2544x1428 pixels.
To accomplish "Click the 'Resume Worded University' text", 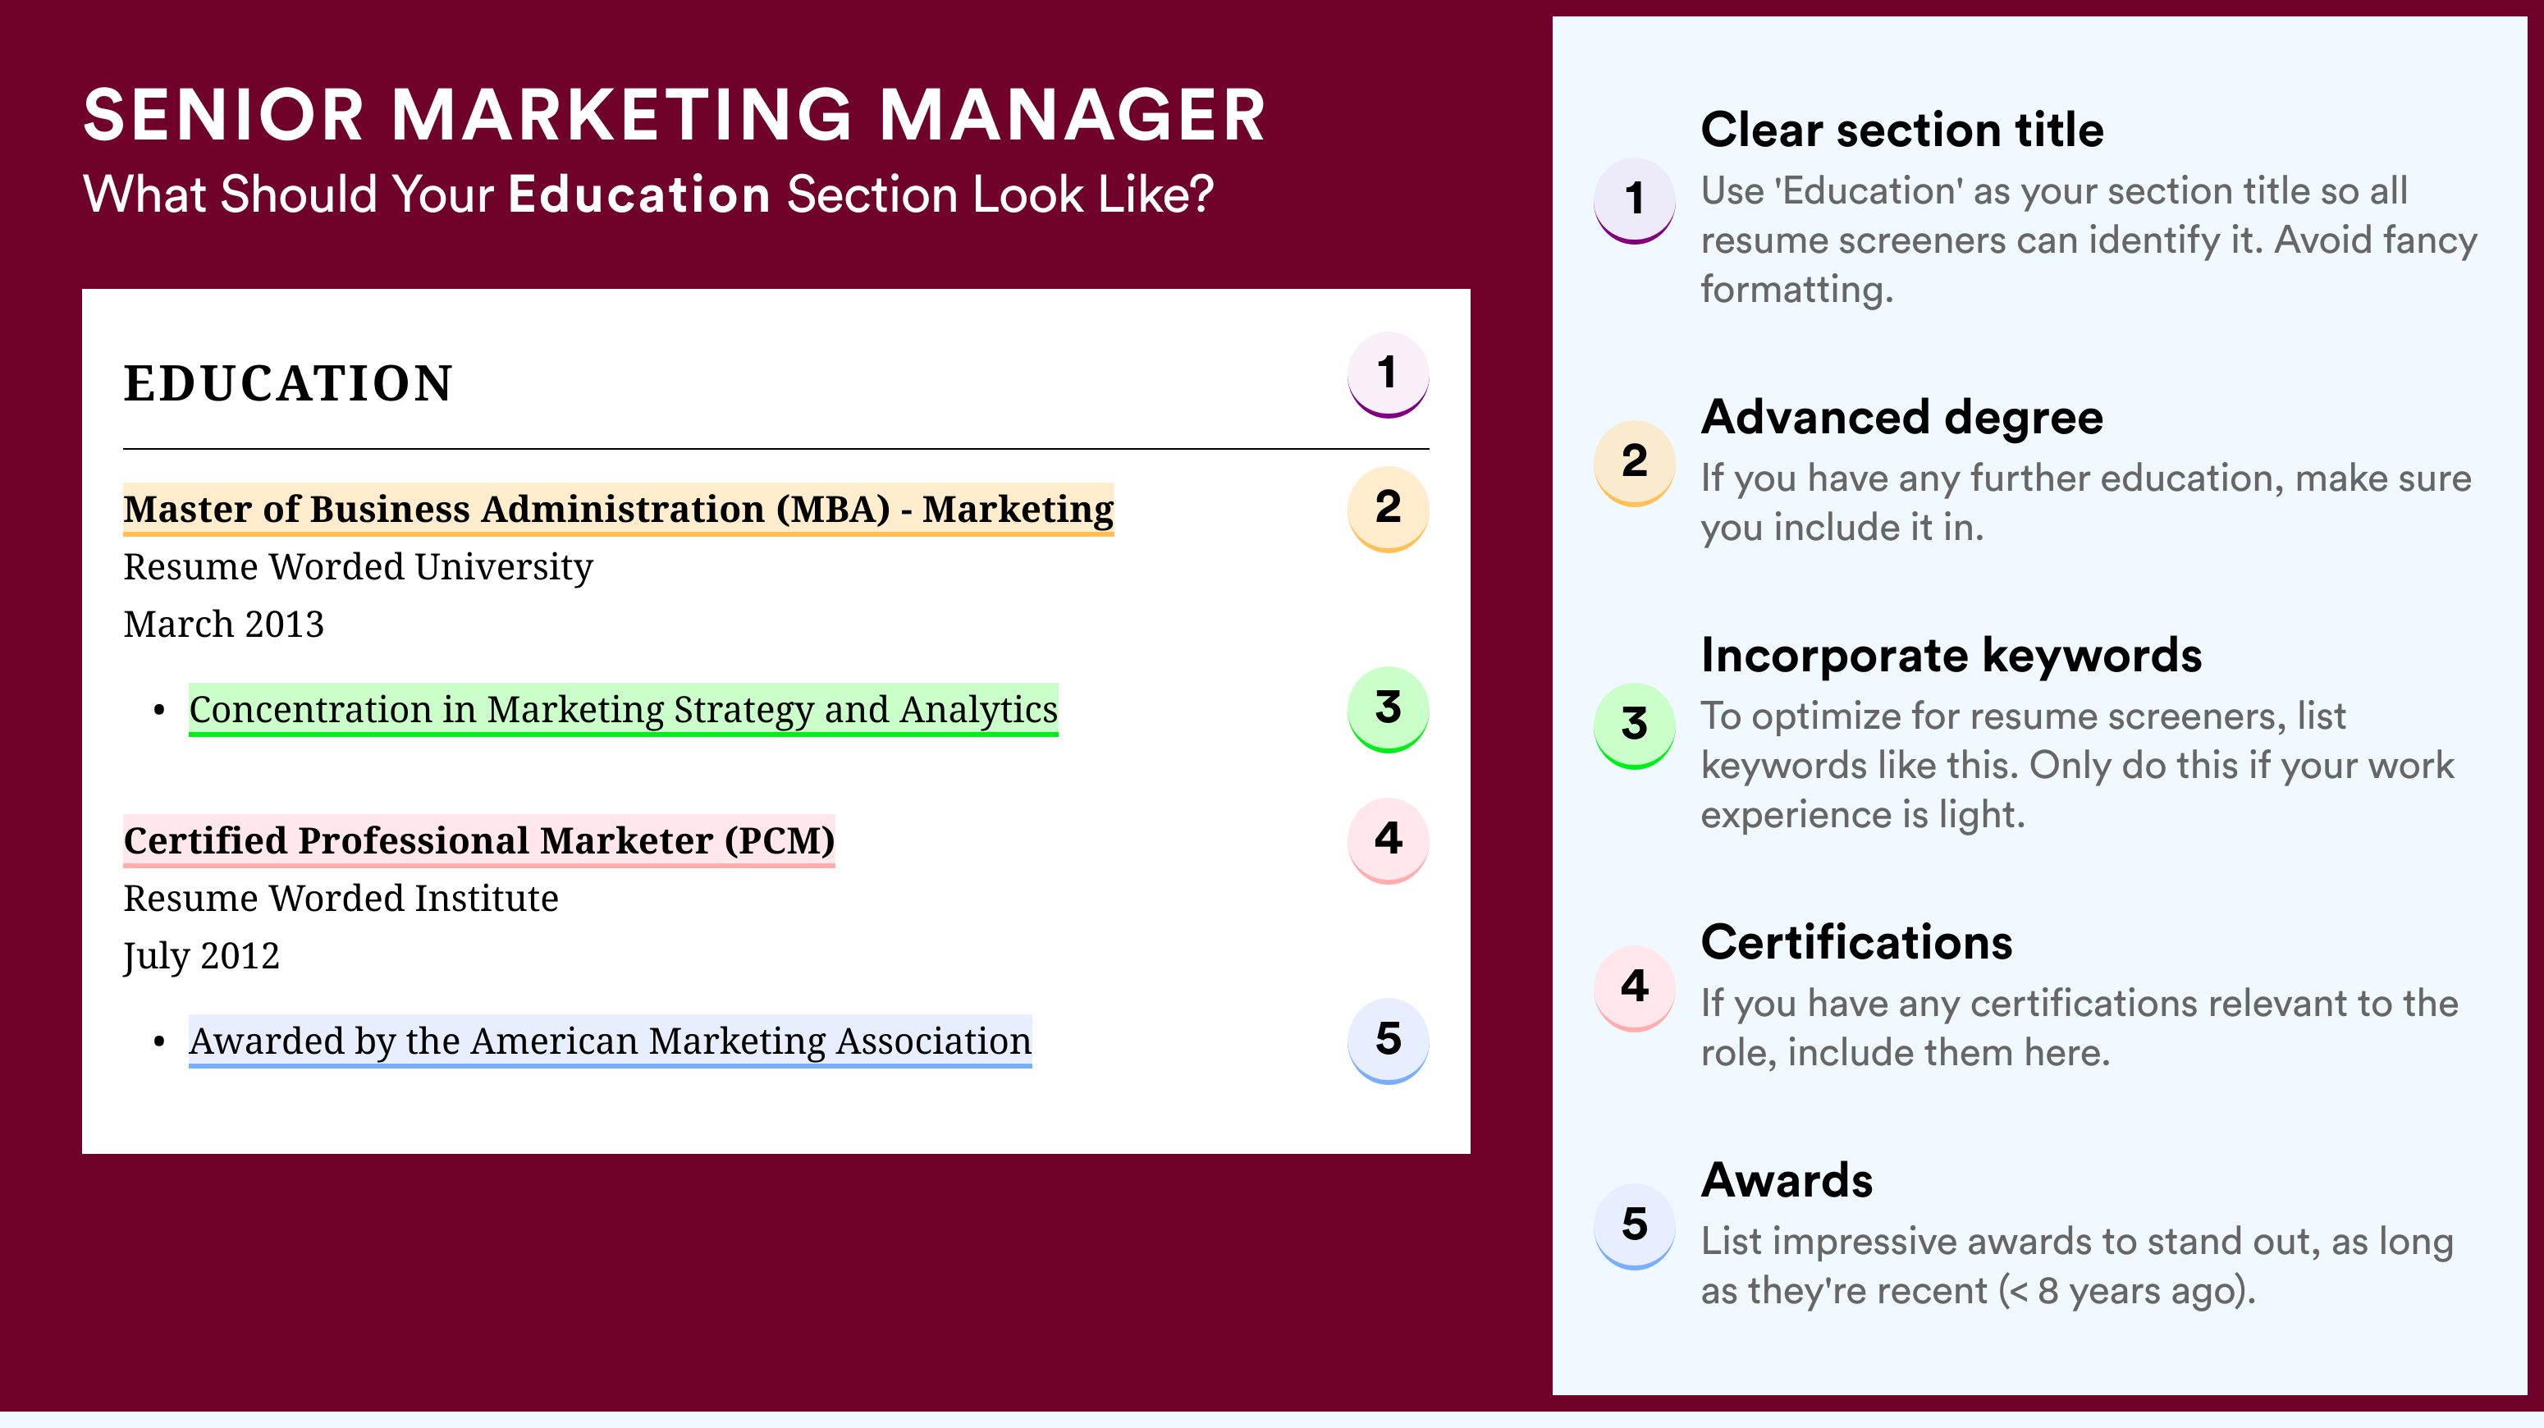I will click(358, 567).
